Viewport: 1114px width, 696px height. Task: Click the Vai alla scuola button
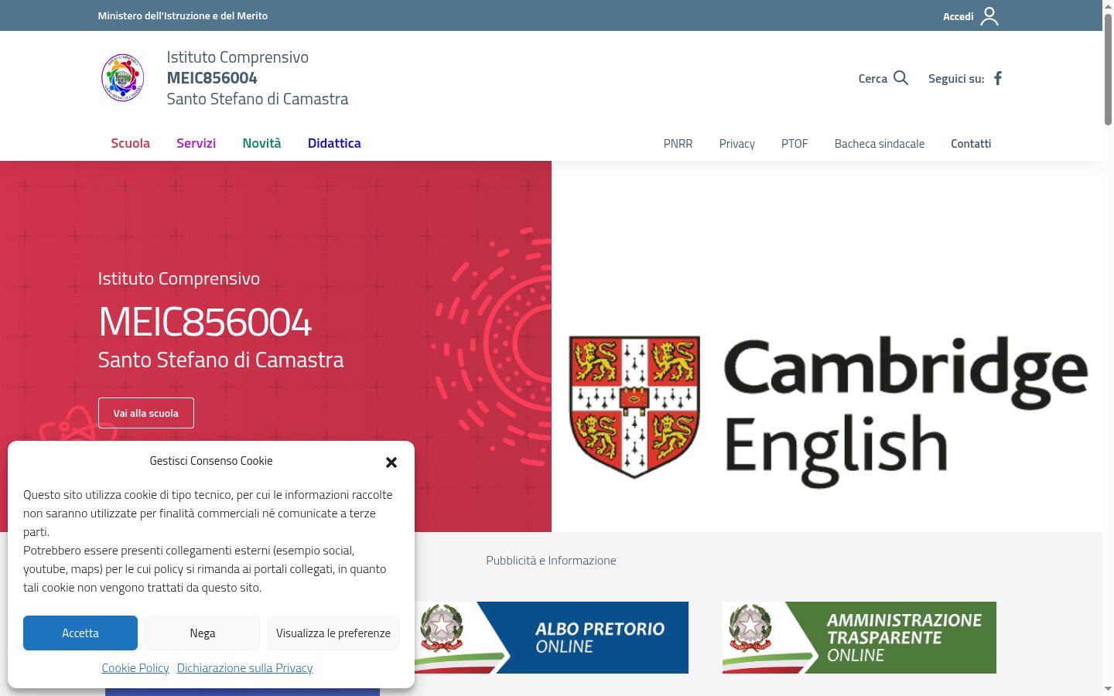tap(146, 413)
